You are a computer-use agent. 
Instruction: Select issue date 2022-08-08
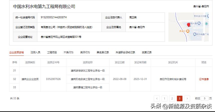pyautogui.click(x=120, y=79)
